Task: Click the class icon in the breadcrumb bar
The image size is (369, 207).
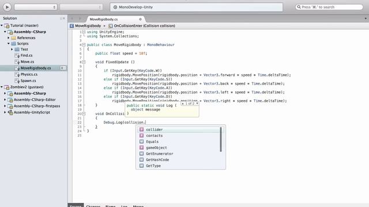Action: pyautogui.click(x=71, y=26)
